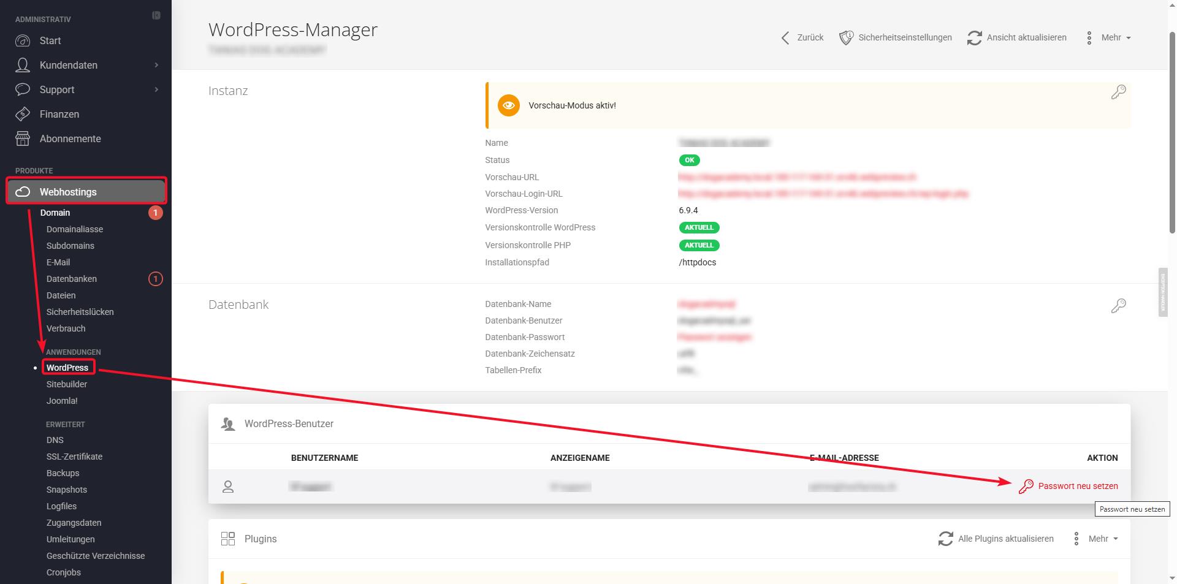Open Finanzen in the sidebar
1177x584 pixels.
coord(59,114)
